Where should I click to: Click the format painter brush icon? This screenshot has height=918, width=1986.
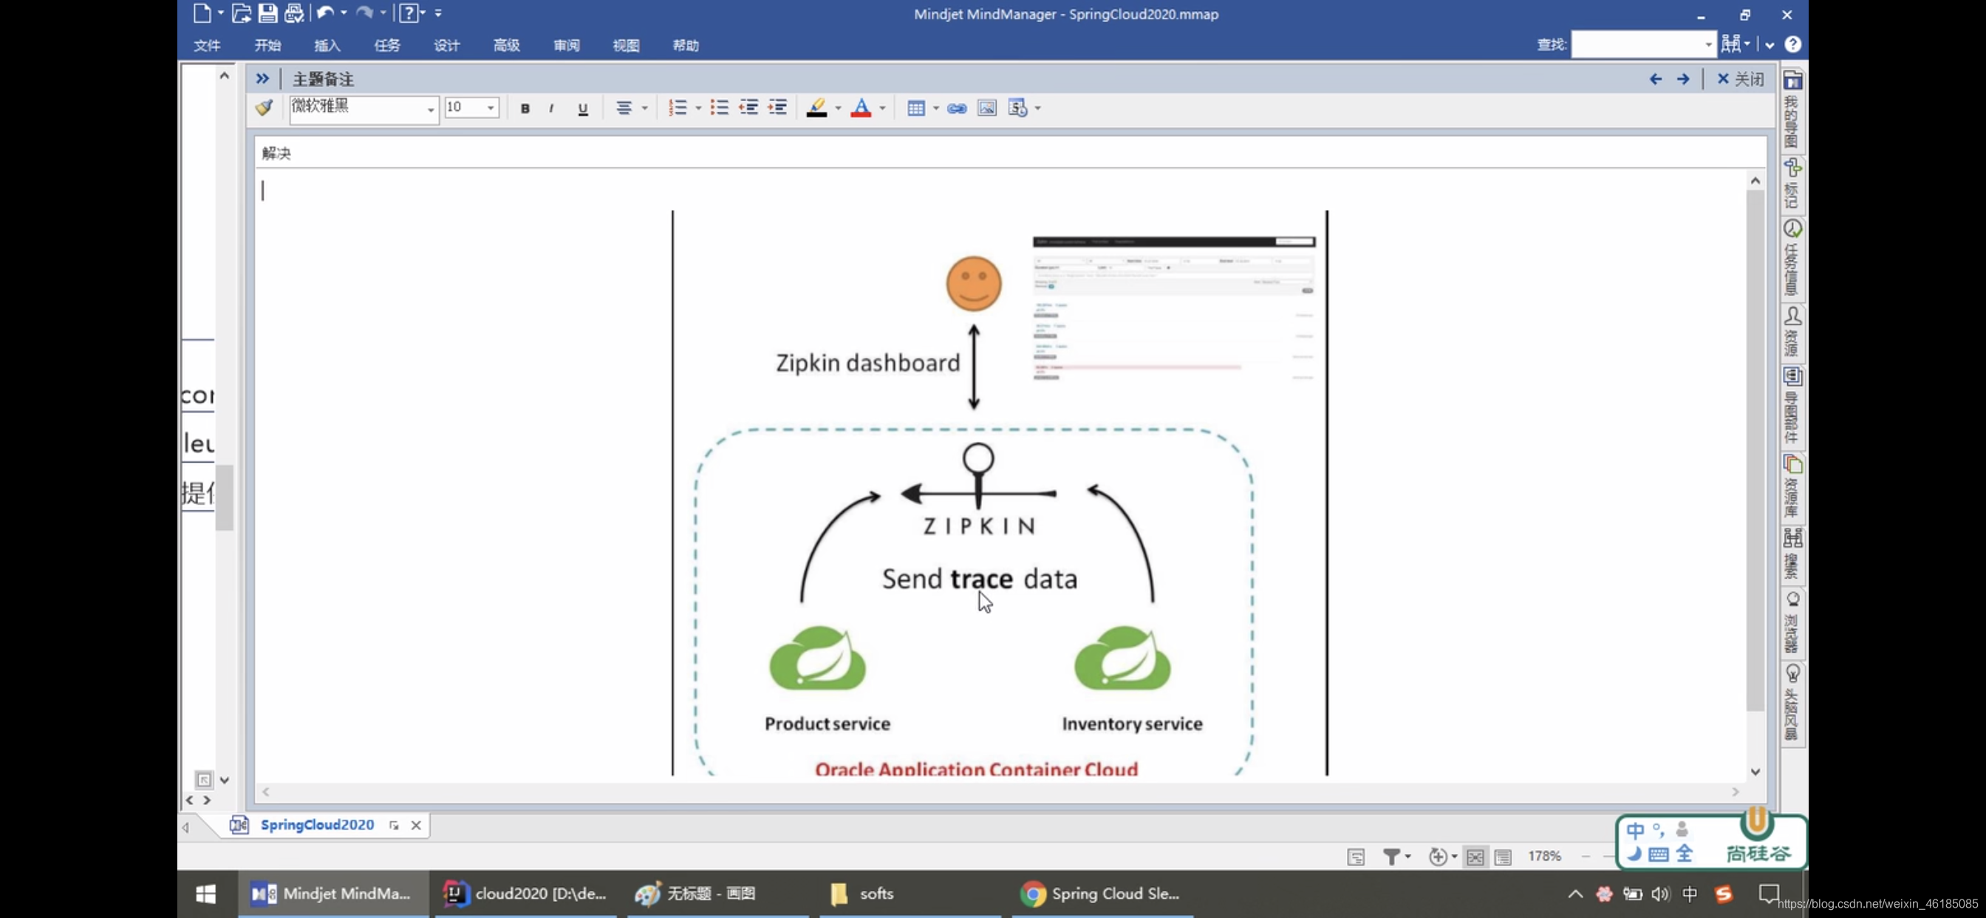pyautogui.click(x=265, y=108)
